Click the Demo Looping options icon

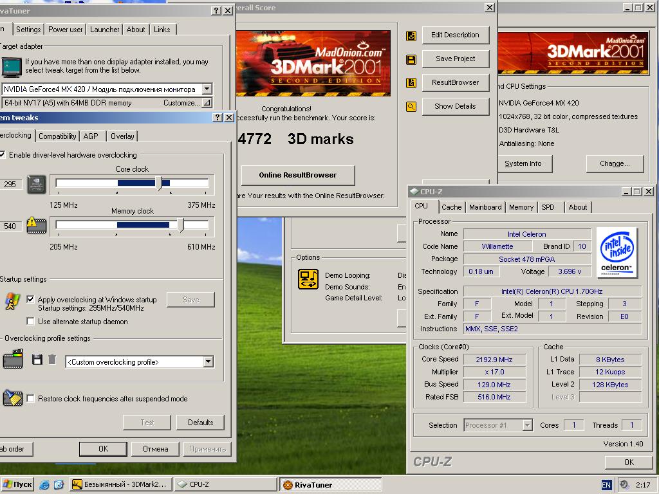(308, 279)
